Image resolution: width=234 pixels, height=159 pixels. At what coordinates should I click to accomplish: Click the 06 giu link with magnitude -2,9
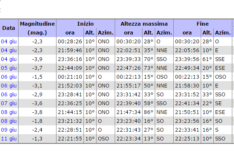click(9, 94)
